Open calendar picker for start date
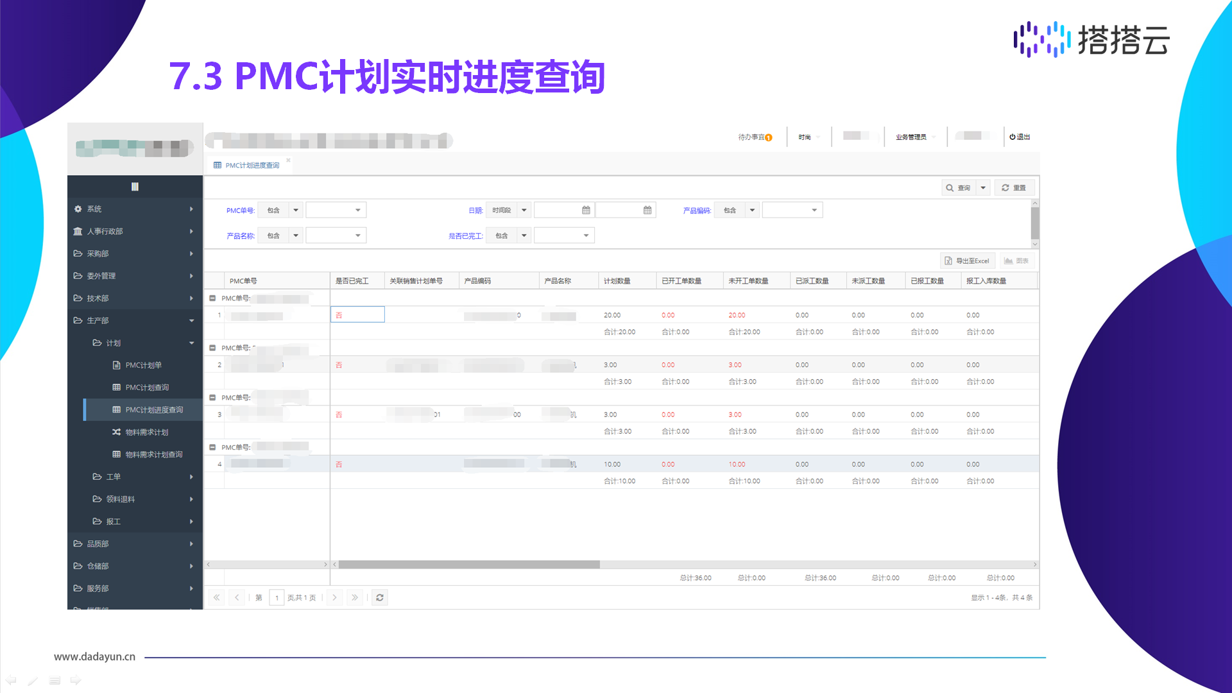Viewport: 1232px width, 693px height. coord(586,210)
